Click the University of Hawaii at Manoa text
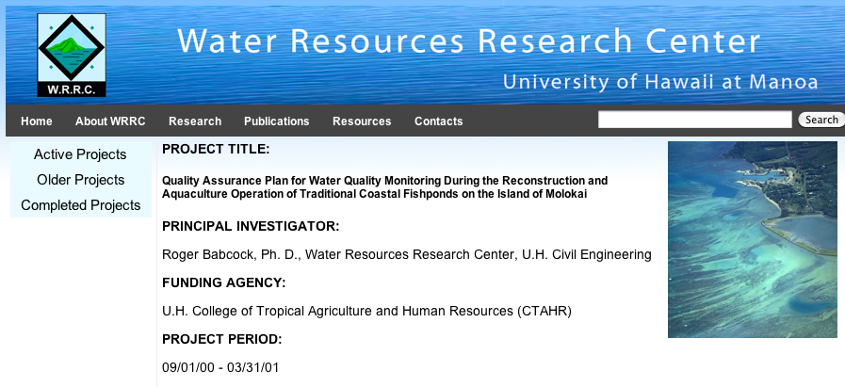845x387 pixels. [660, 82]
